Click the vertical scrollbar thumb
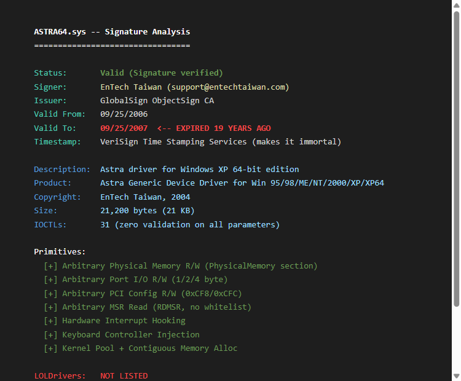This screenshot has width=461, height=381. [456, 159]
